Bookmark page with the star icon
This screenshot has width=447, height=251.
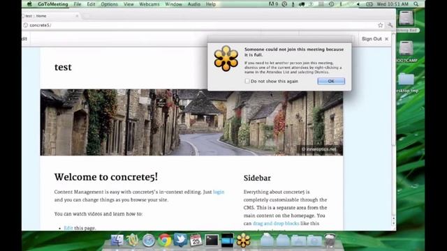pos(380,25)
